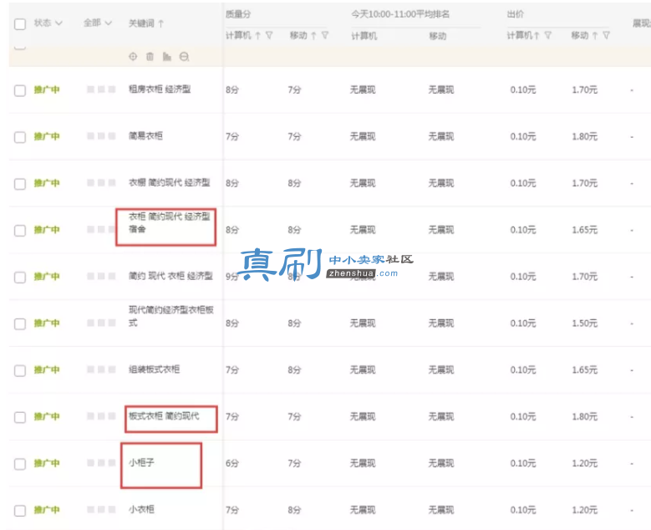Select checkbox of 衣橱 简约现代 经济型 row
Image resolution: width=651 pixels, height=530 pixels.
coord(20,184)
